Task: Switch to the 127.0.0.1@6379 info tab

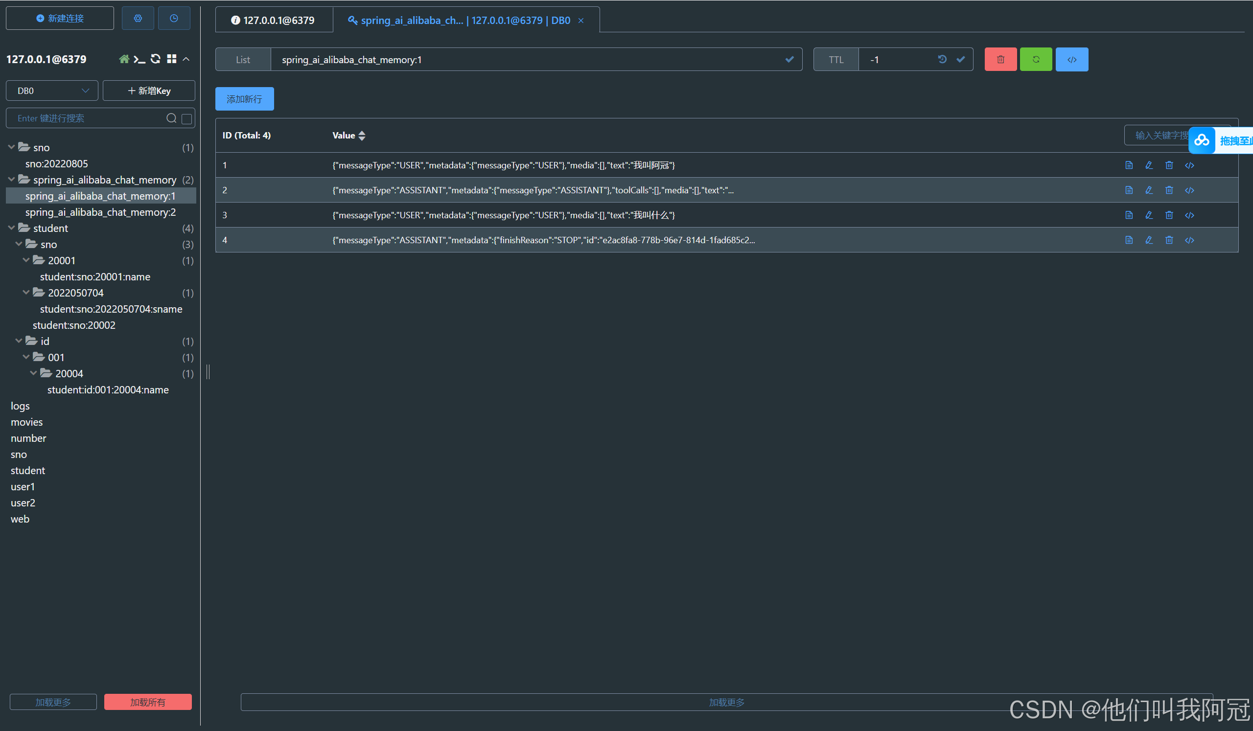Action: point(274,21)
